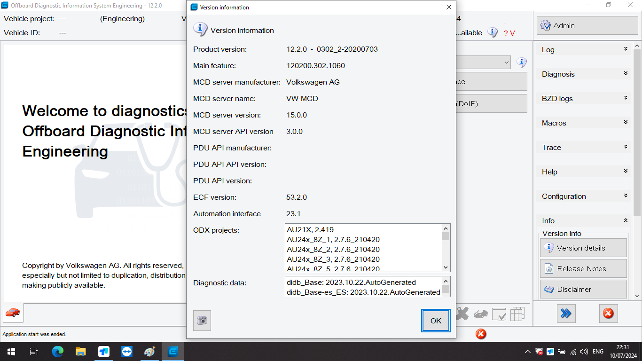
Task: Click the red car tab icon
Action: [13, 313]
